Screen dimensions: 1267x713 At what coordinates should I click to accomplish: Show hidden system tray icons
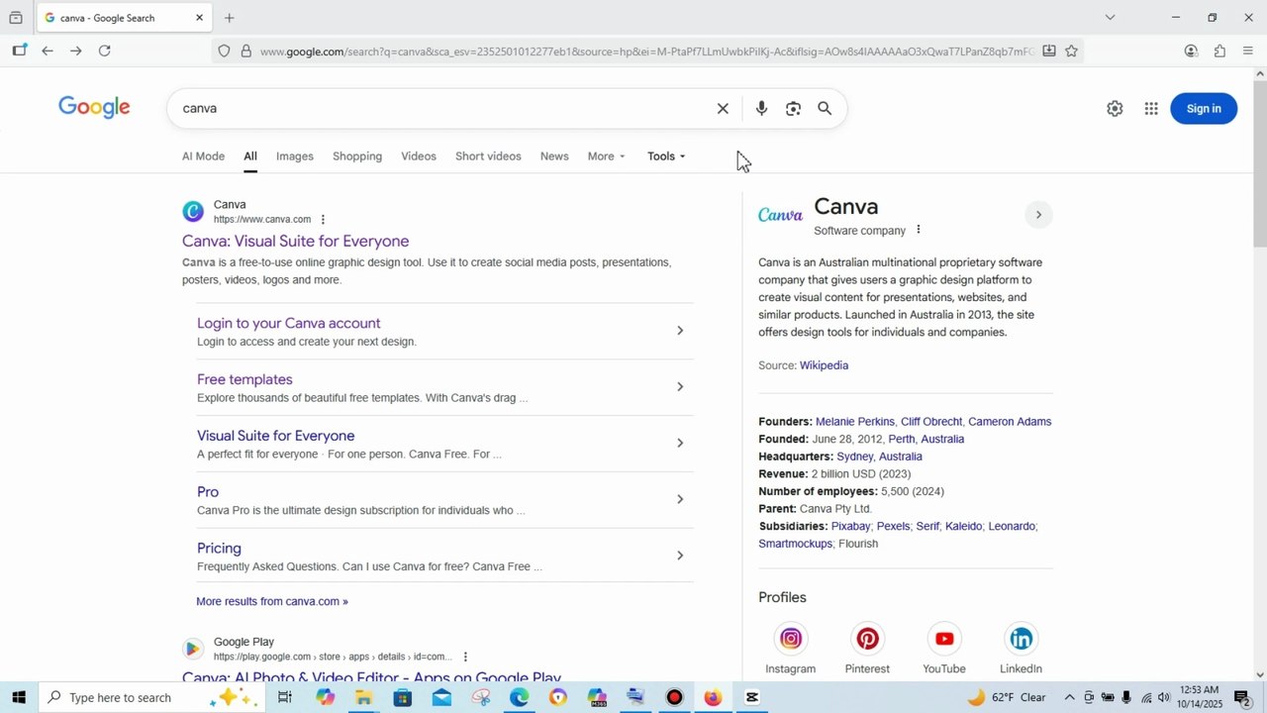(1069, 697)
